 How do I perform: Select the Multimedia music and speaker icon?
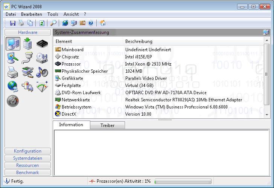pyautogui.click(x=42, y=72)
